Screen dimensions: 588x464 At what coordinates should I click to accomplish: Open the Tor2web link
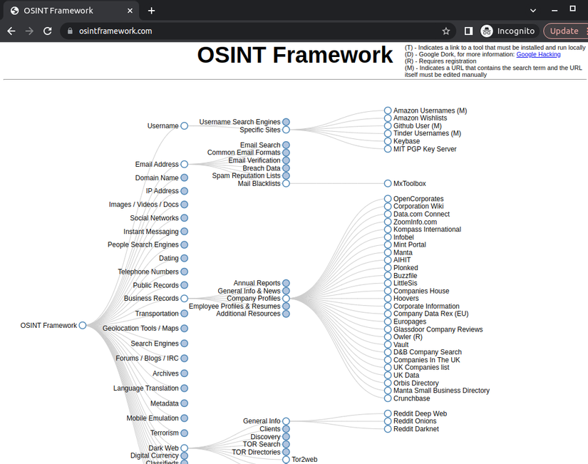(304, 460)
